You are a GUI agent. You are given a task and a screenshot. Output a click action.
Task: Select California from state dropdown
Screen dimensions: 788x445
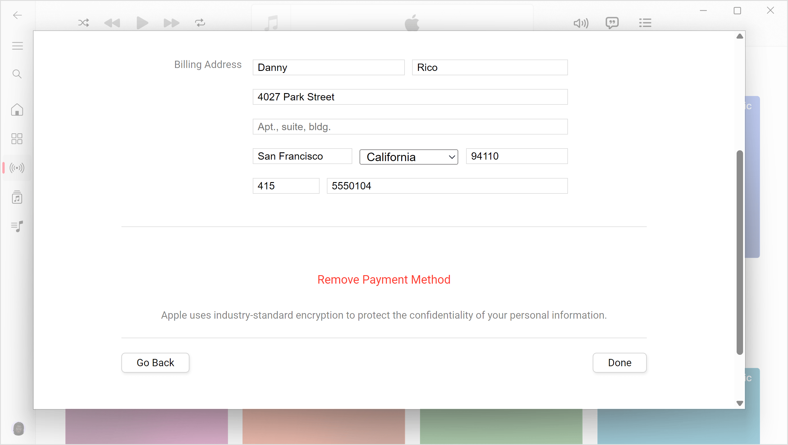409,156
